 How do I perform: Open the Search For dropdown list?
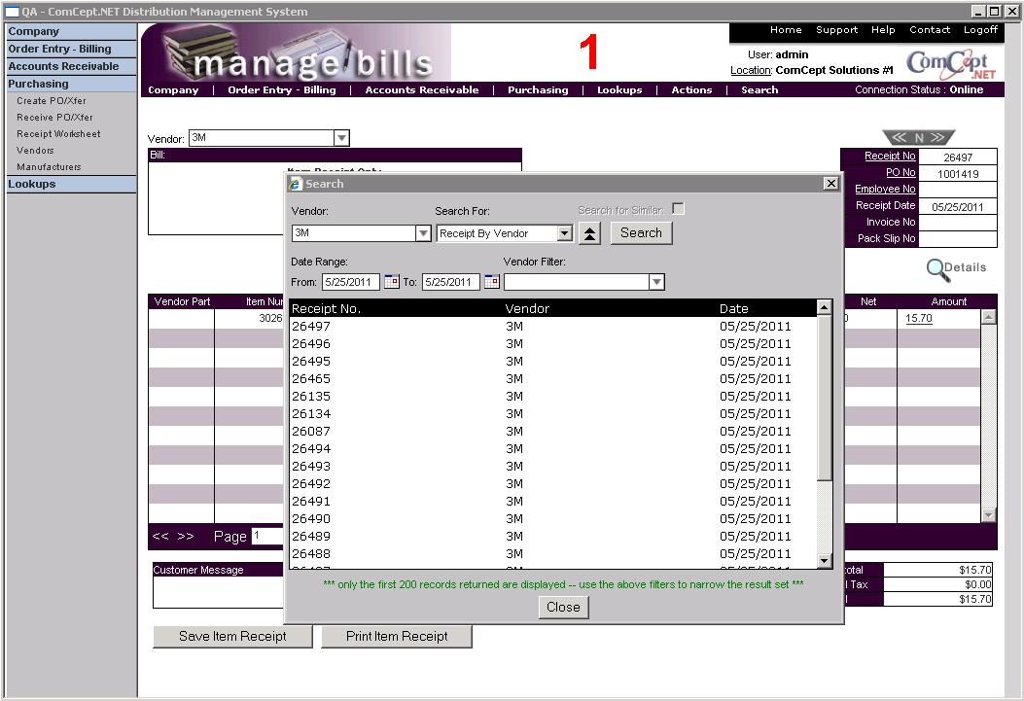564,233
